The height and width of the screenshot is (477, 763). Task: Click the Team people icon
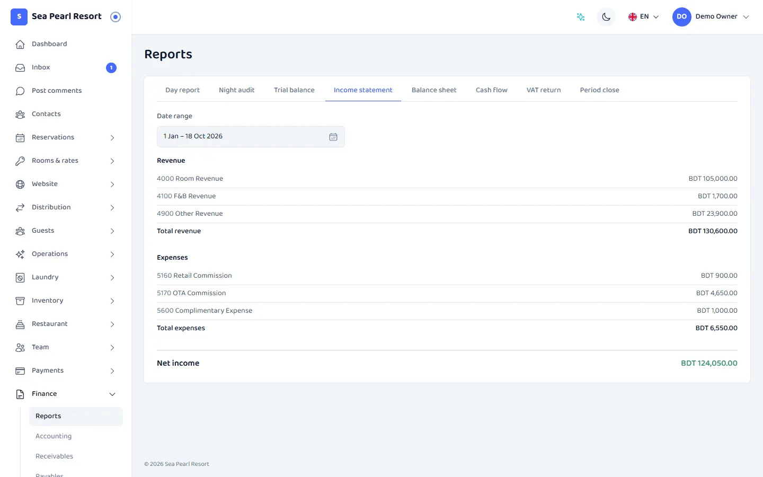(x=20, y=348)
